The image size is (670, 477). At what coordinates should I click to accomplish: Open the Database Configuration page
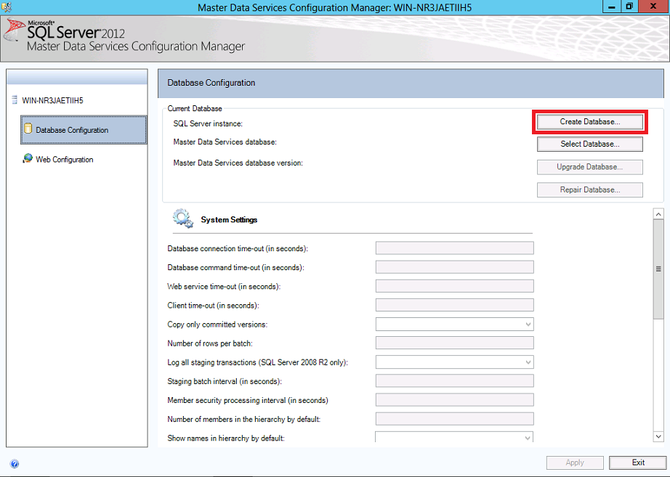[84, 130]
